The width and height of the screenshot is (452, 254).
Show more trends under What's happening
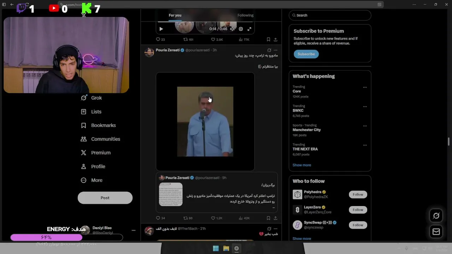302,165
